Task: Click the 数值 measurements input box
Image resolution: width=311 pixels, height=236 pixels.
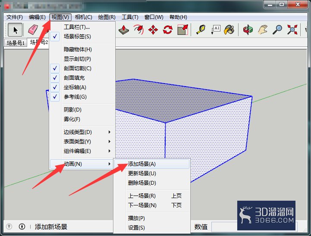Action: (x=224, y=227)
